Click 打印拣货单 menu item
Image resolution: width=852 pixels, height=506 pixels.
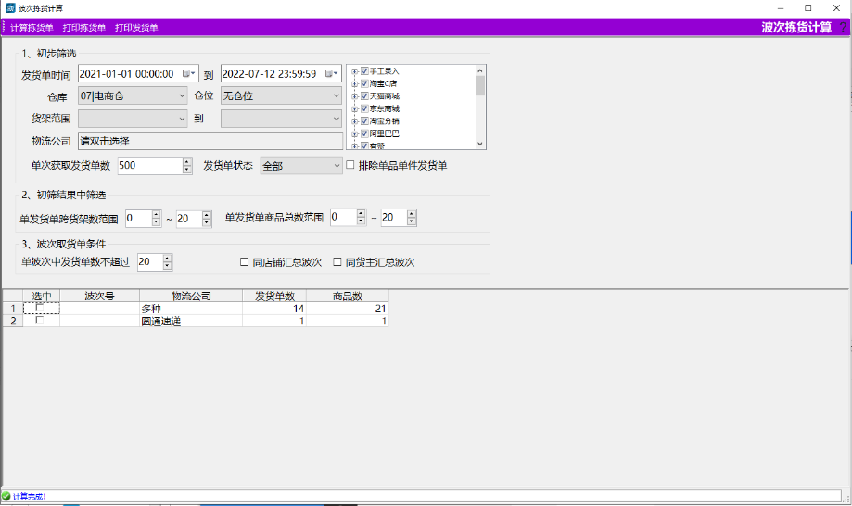coord(83,28)
